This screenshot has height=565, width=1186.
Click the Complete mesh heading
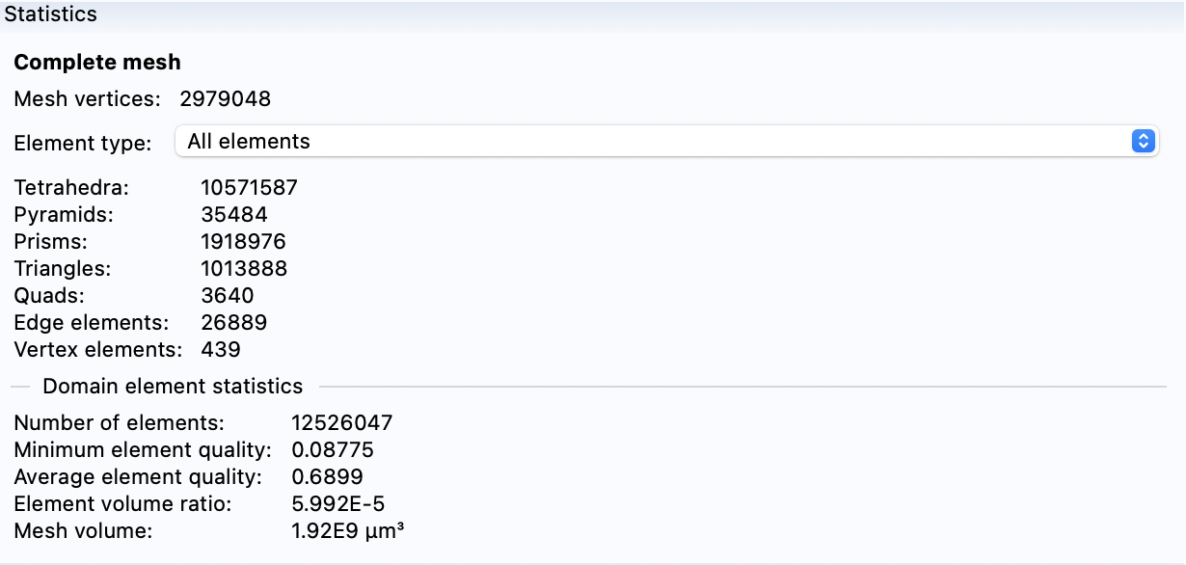97,63
